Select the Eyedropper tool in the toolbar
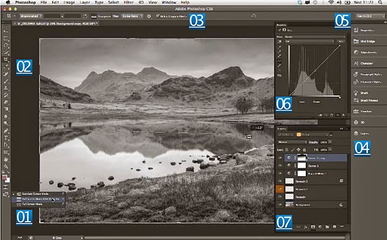Viewport: 387px width, 240px height. [6, 66]
